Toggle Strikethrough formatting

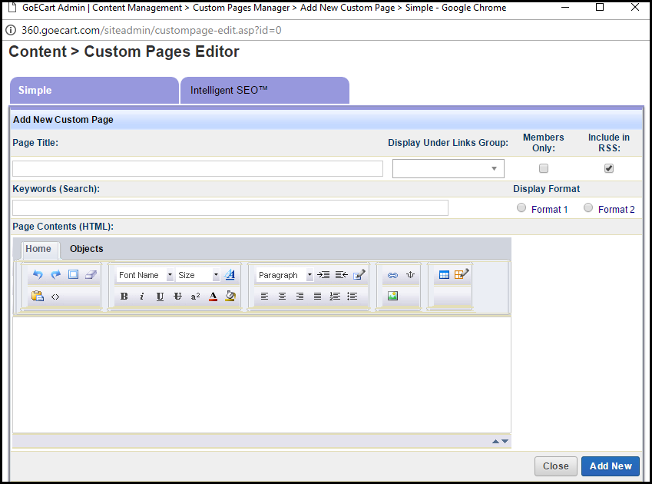coord(177,296)
